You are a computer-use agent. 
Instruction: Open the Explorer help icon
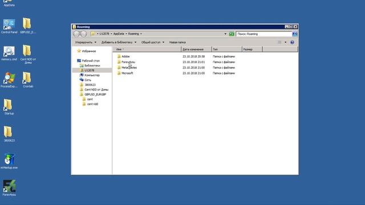click(292, 42)
